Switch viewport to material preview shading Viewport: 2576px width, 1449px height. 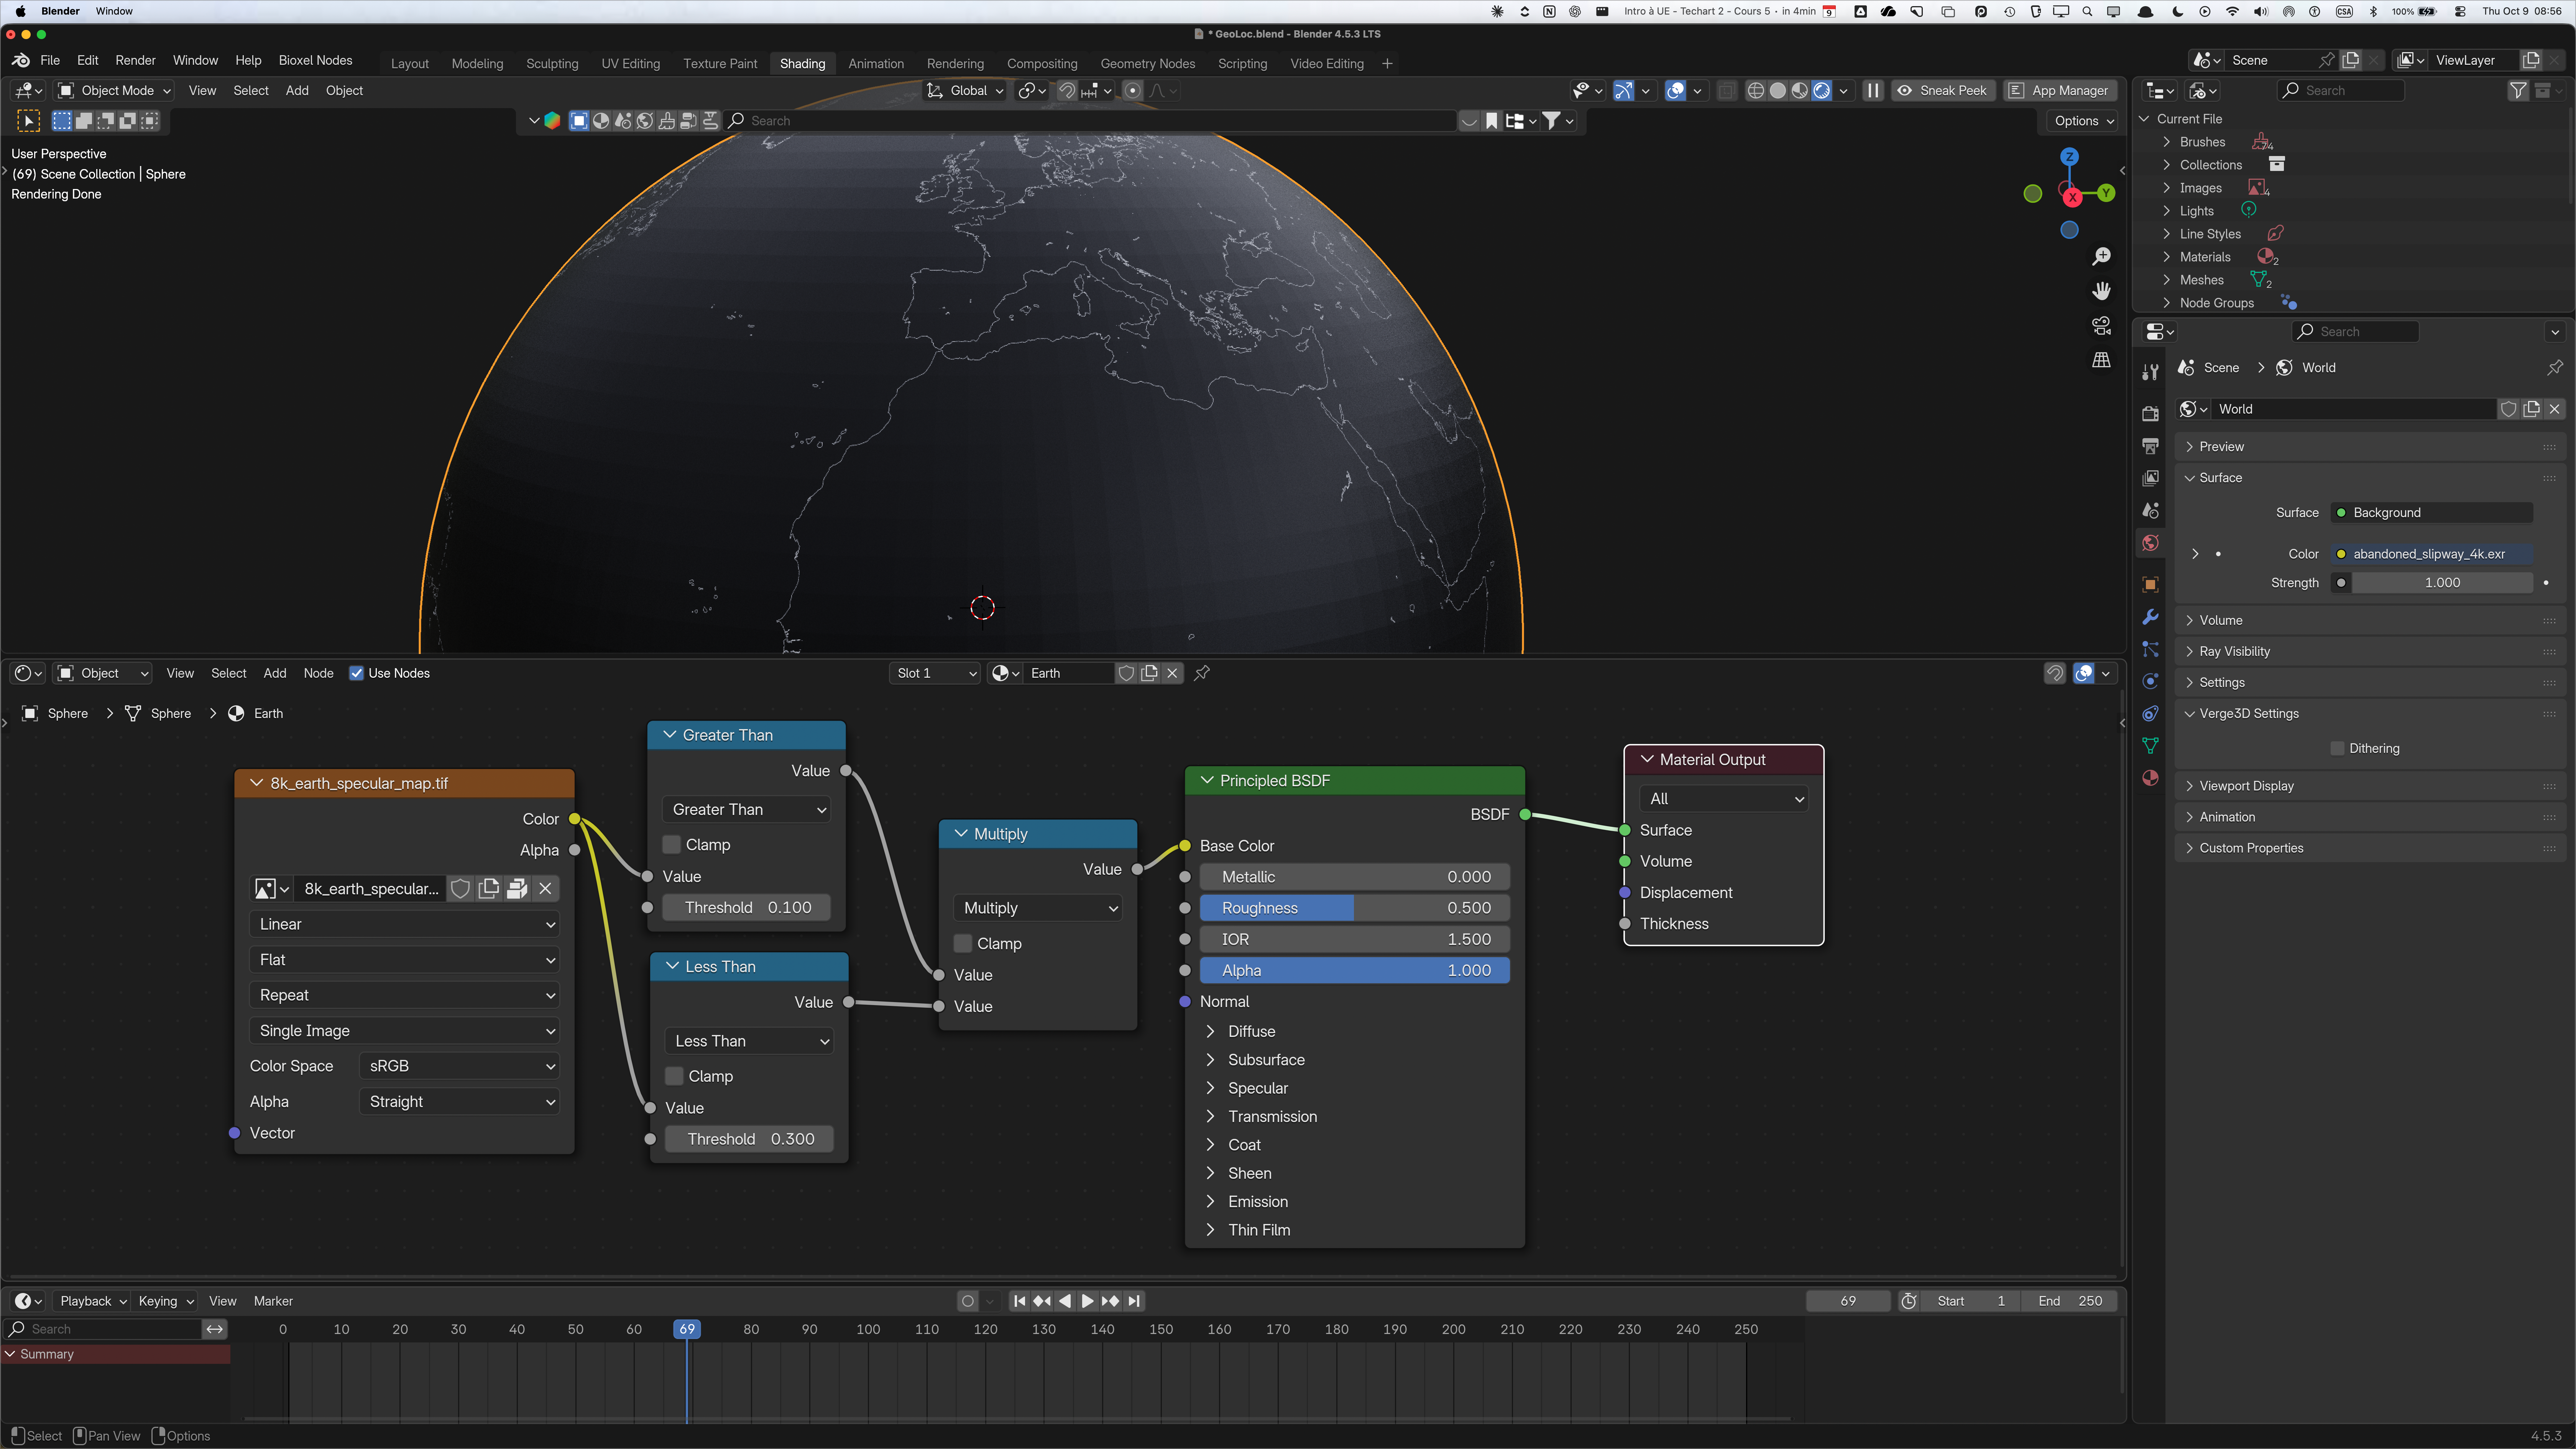1800,91
